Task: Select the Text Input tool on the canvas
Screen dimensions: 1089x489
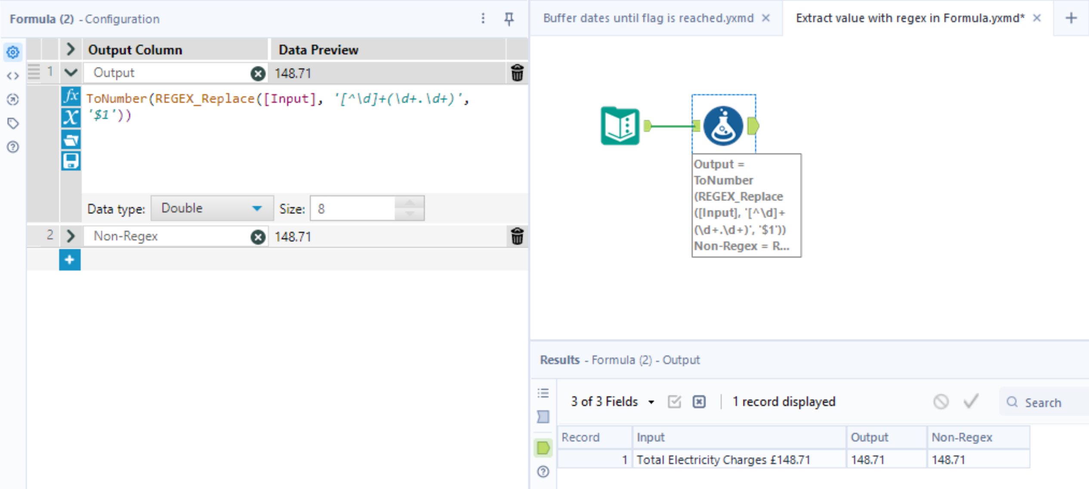Action: (x=620, y=126)
